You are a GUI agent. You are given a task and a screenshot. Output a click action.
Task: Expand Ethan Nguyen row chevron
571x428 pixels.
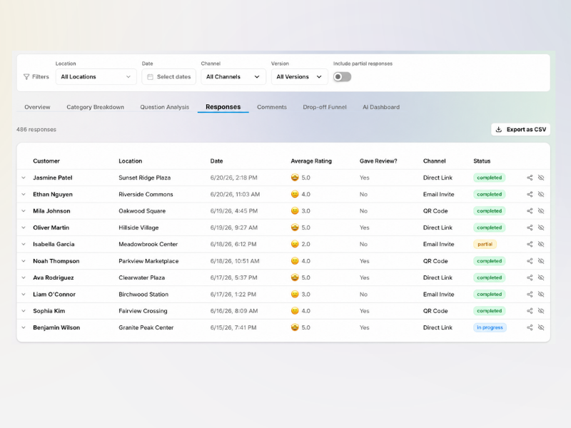pos(24,194)
